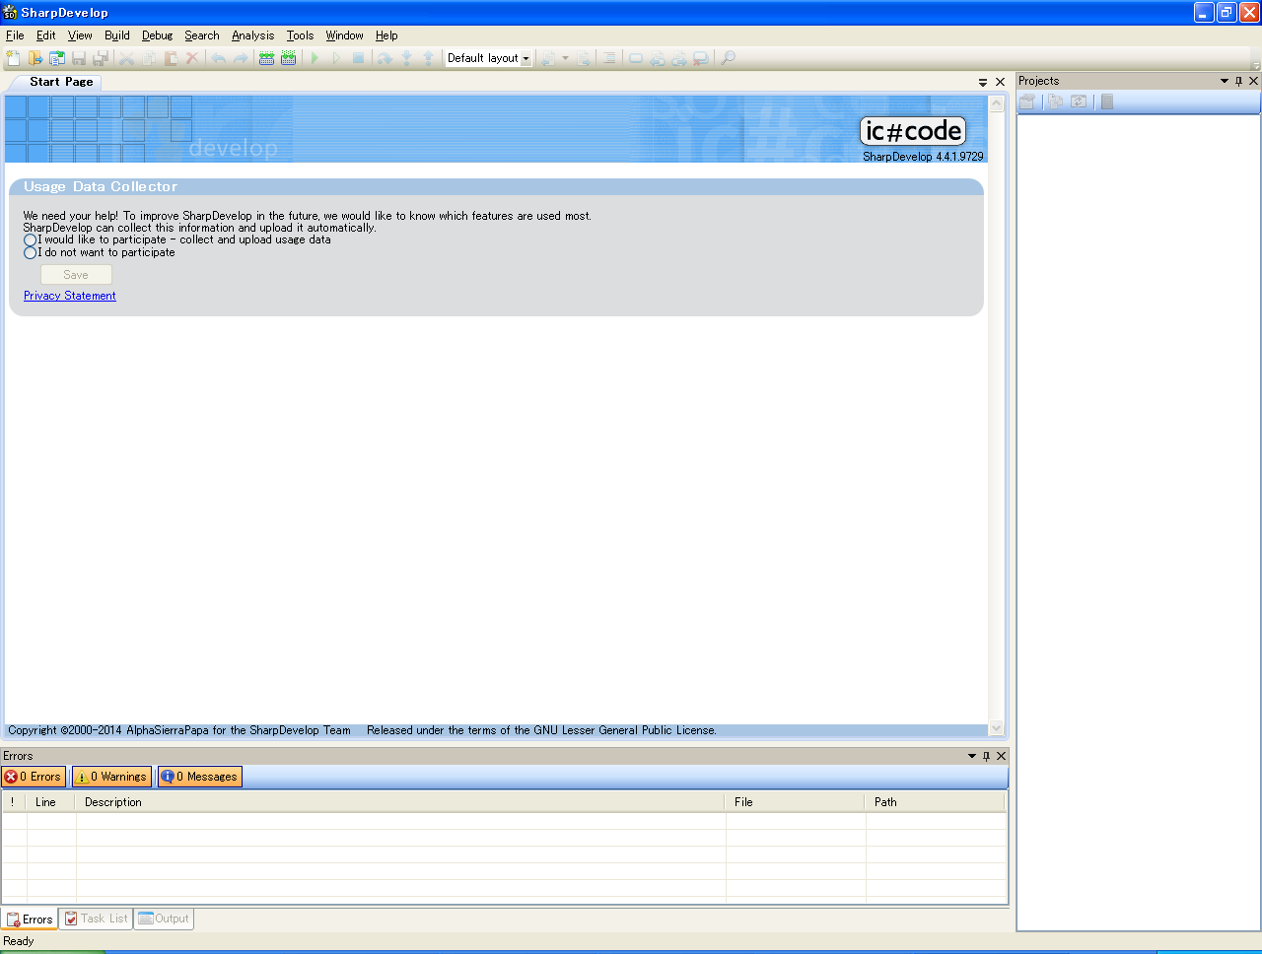Screen dimensions: 1262x954
Task: Toggle the 0 Warnings filter button
Action: click(x=111, y=777)
